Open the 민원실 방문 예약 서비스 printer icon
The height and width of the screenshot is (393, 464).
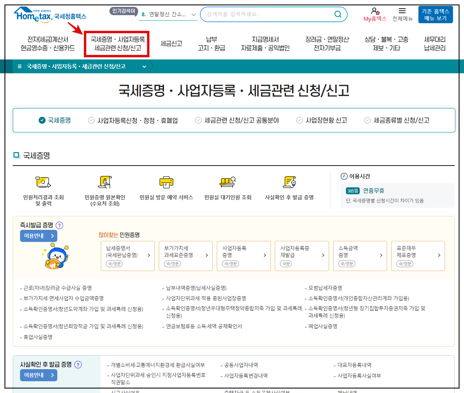click(x=166, y=182)
